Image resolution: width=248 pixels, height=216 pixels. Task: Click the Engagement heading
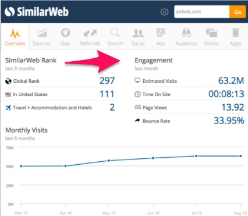(x=154, y=61)
